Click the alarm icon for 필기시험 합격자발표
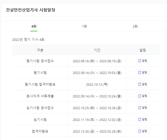167x140 pixels. (140, 84)
